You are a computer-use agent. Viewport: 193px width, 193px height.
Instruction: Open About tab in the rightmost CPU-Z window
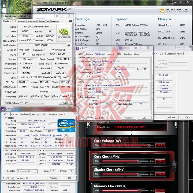tap(180, 54)
